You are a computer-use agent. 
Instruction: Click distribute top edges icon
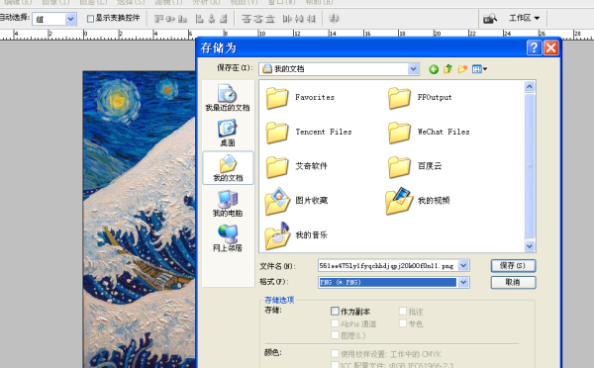(247, 19)
